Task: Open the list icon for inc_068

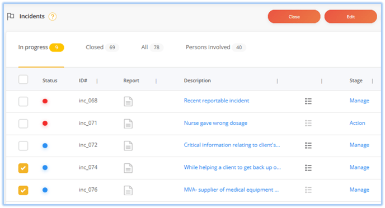Action: [308, 101]
